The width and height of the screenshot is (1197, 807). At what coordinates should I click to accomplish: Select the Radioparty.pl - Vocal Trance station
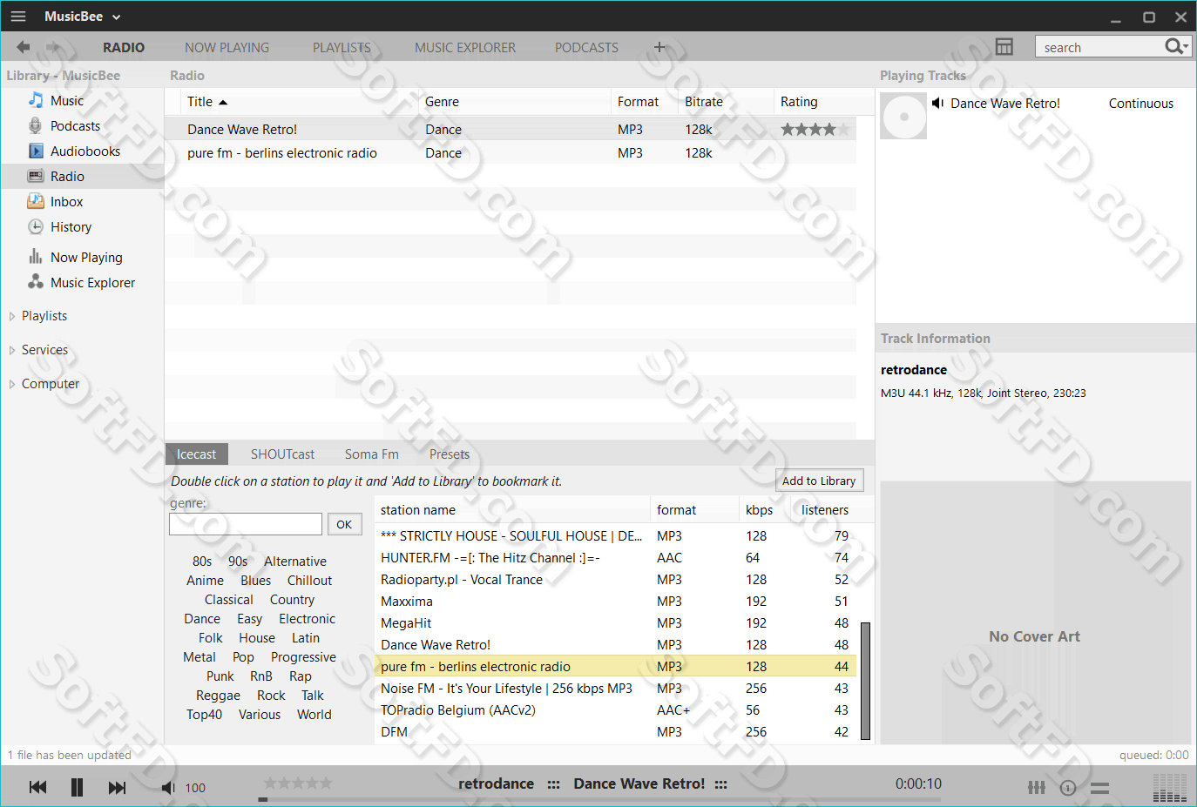(616, 580)
